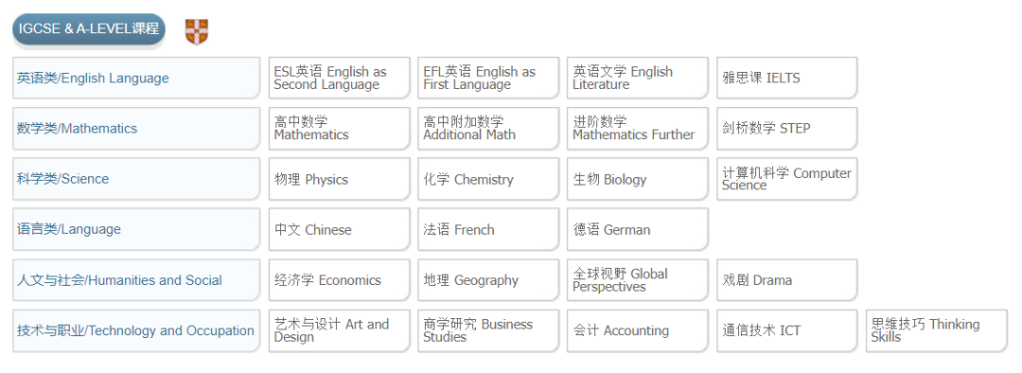Choose Additional Math course box
The height and width of the screenshot is (373, 1022).
tap(488, 129)
